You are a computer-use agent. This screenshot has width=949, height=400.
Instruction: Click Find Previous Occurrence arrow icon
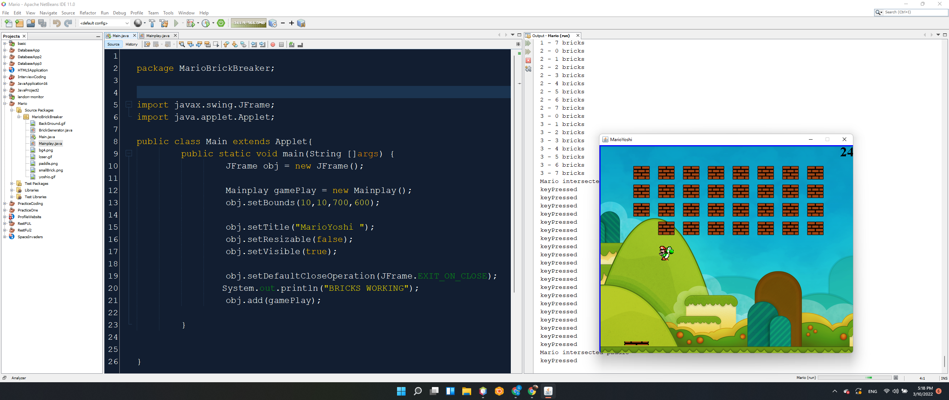tap(191, 44)
